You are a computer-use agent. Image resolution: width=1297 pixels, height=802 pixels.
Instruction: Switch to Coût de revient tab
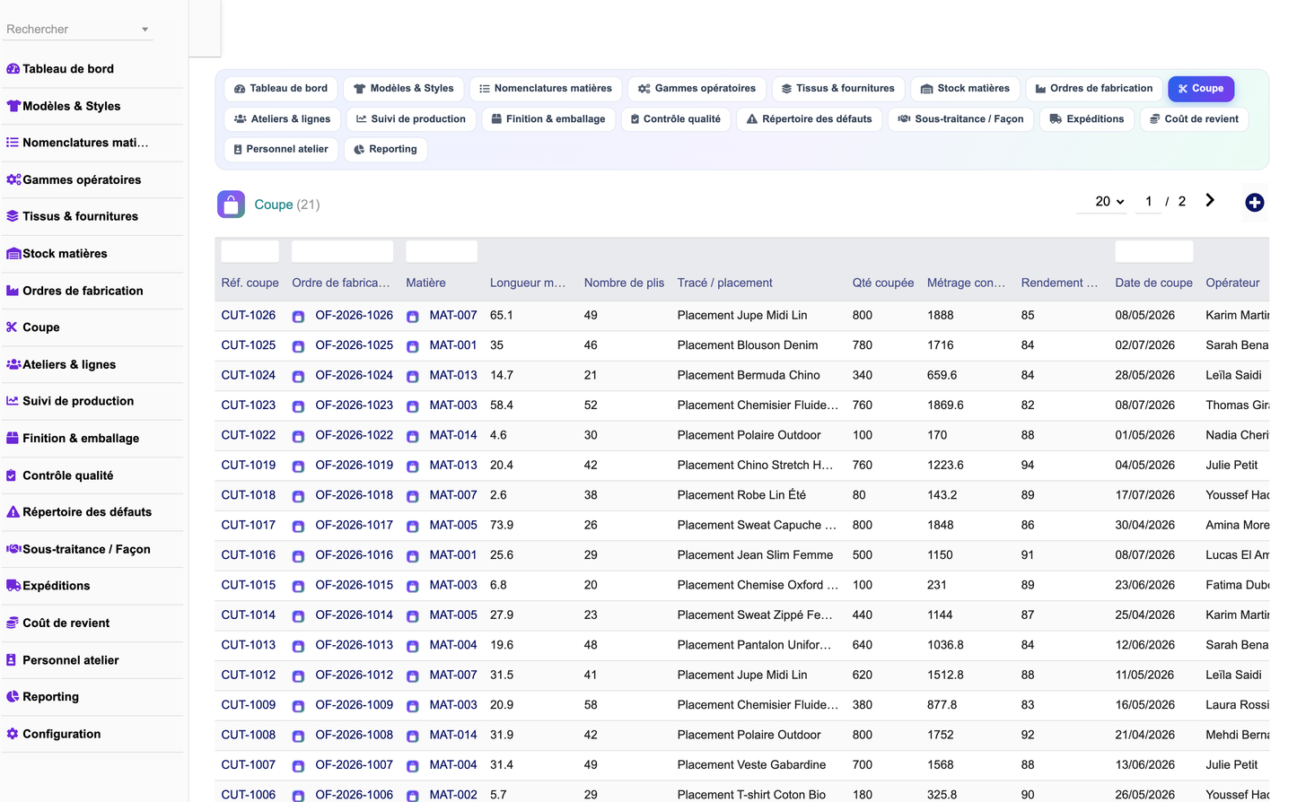(1194, 119)
